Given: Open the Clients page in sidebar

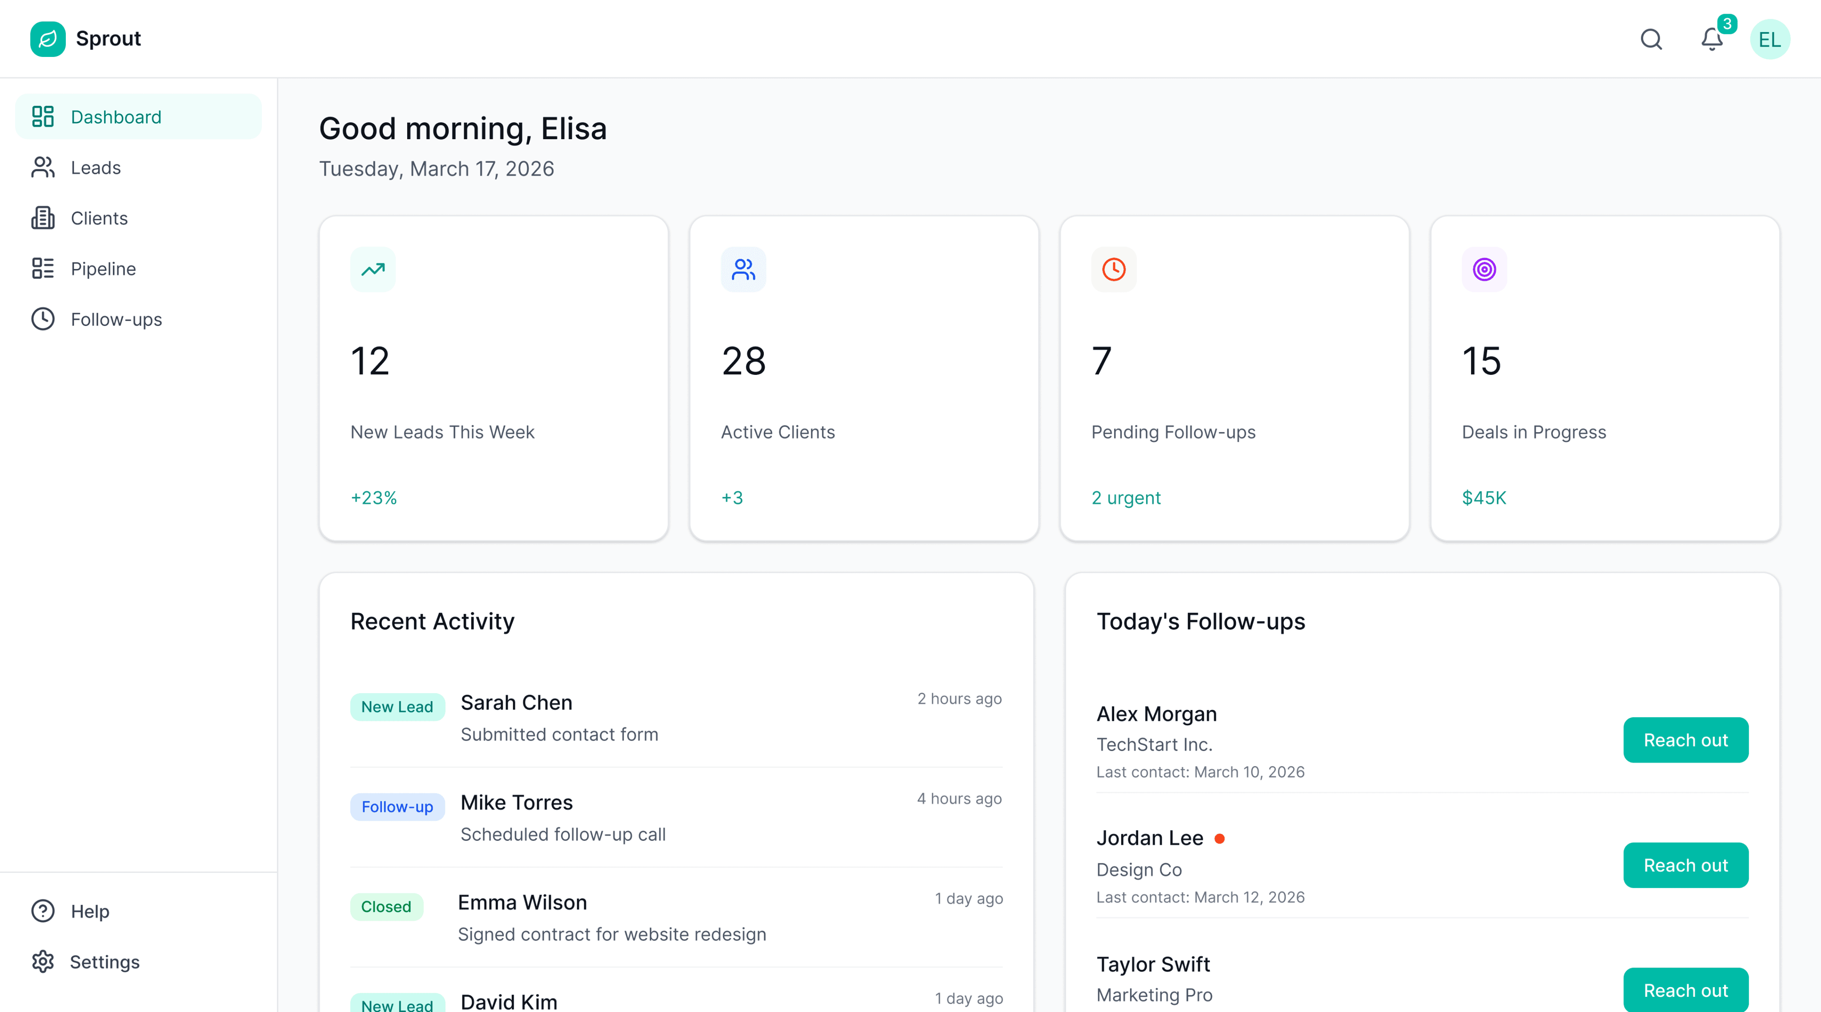Looking at the screenshot, I should click(99, 218).
